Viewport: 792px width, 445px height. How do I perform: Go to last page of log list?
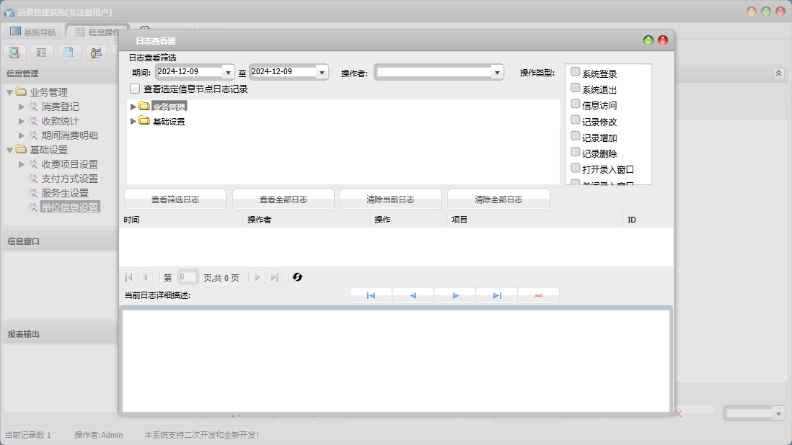point(274,277)
